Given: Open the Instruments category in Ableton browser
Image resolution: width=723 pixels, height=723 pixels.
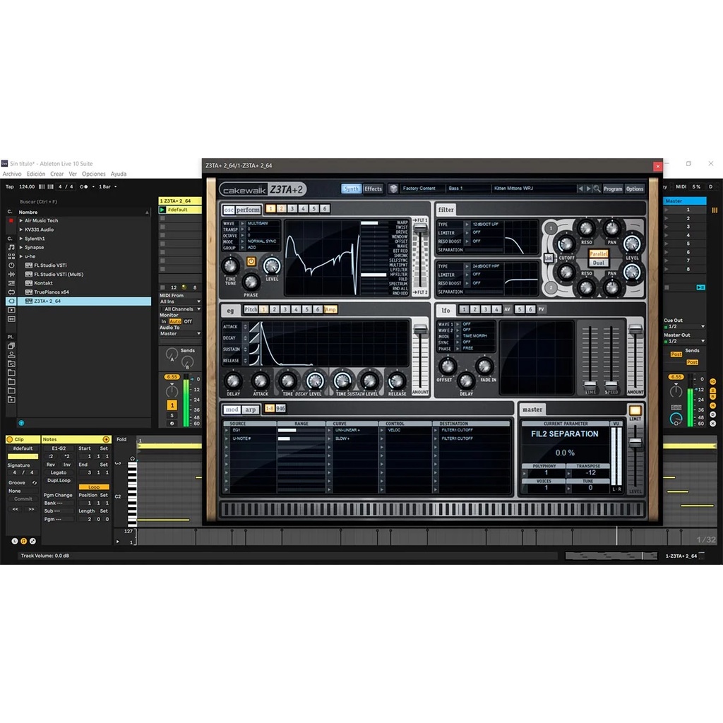Looking at the screenshot, I should click(x=11, y=265).
